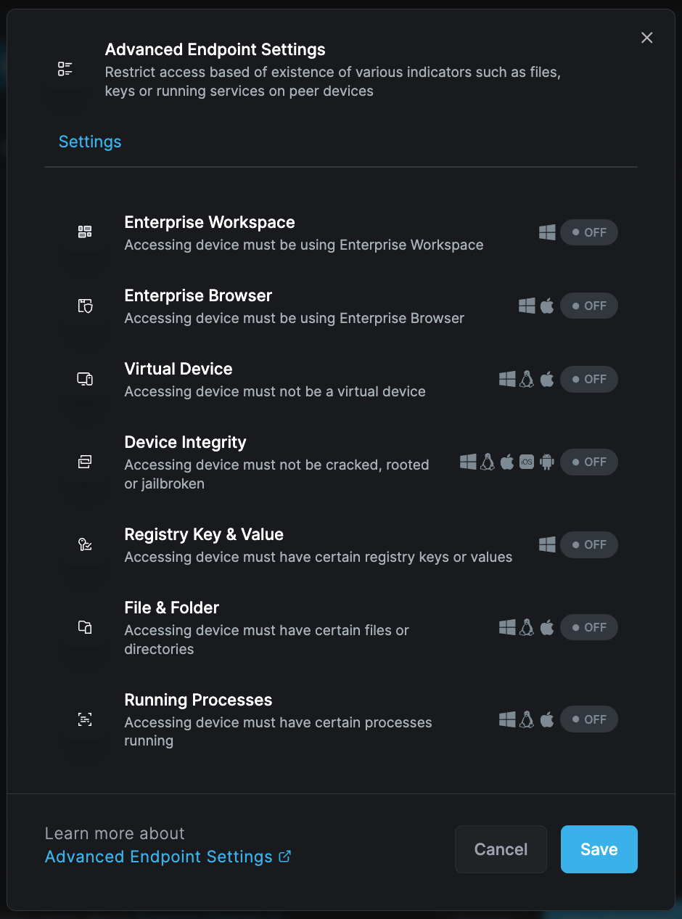Viewport: 682px width, 919px height.
Task: Click the iOS icon in Device Integrity
Action: (x=527, y=462)
